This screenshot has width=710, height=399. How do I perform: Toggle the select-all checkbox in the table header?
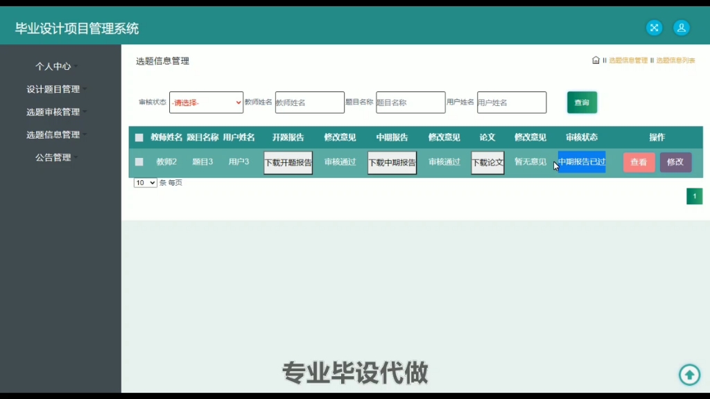point(139,137)
